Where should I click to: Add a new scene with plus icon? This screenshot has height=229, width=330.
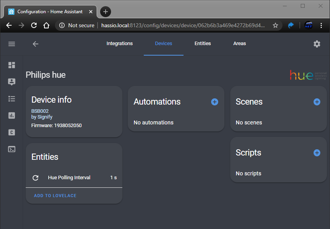tap(317, 102)
